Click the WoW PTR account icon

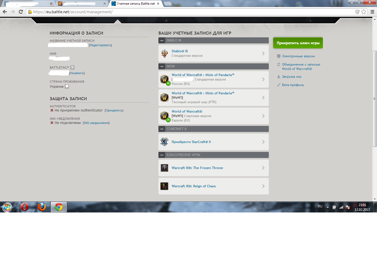pyautogui.click(x=164, y=98)
